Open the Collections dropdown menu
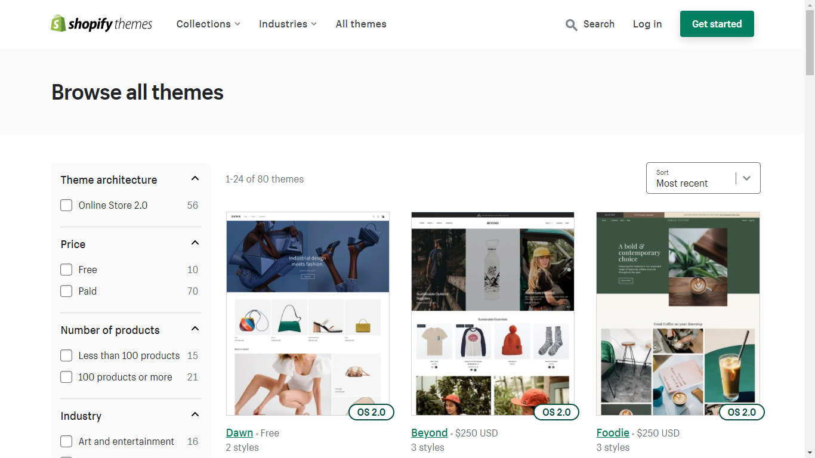Screen dimensions: 815x458 (208, 24)
